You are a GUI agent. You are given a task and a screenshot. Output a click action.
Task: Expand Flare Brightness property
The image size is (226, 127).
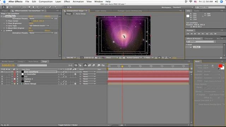coord(4,23)
